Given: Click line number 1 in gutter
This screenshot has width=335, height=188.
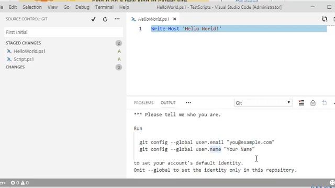Looking at the screenshot, I should coord(140,29).
